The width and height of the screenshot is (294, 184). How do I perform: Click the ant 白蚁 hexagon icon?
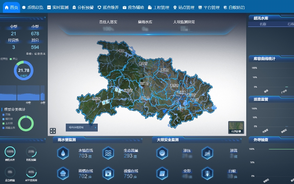coord(207,173)
